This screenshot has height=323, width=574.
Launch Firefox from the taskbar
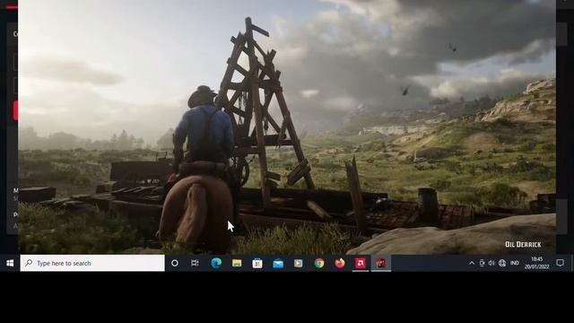coord(340,263)
